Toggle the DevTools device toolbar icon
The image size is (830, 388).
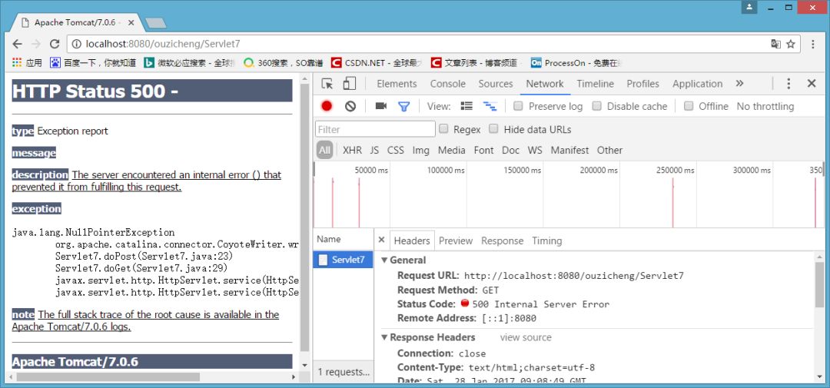[350, 84]
